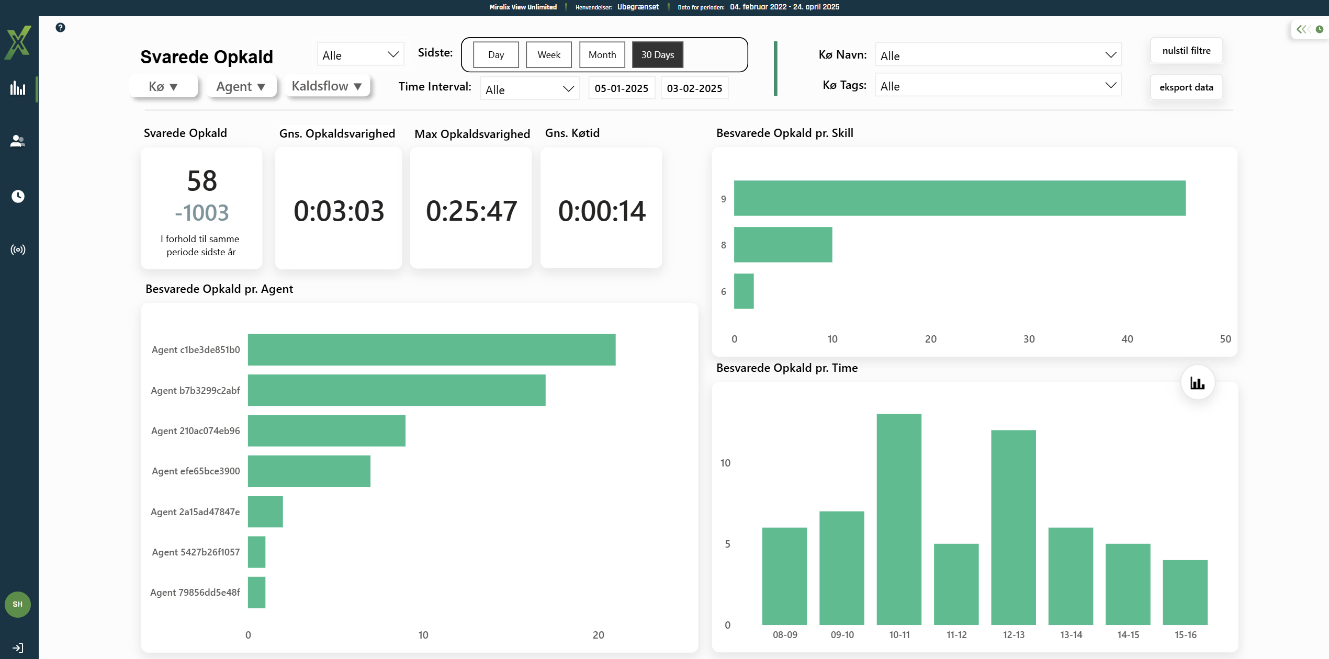The image size is (1329, 659).
Task: Expand the Kø Tags dropdown
Action: [x=998, y=86]
